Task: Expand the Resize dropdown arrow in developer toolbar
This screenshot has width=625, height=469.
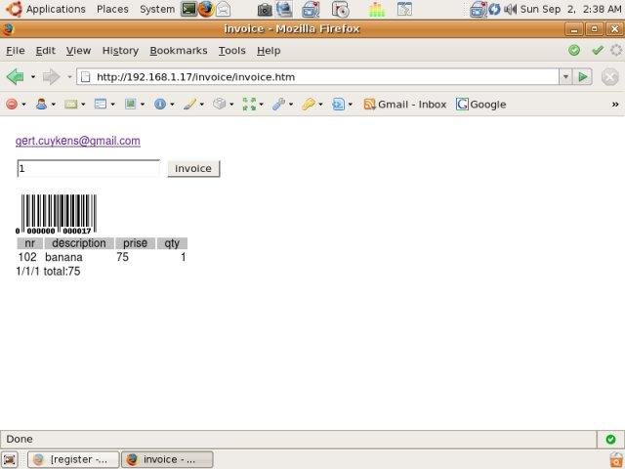Action: tap(261, 105)
